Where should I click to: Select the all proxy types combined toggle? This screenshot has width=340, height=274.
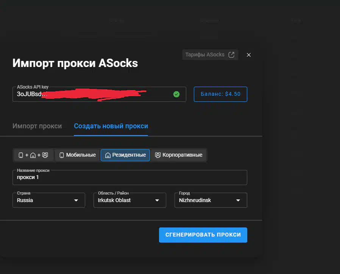point(33,155)
